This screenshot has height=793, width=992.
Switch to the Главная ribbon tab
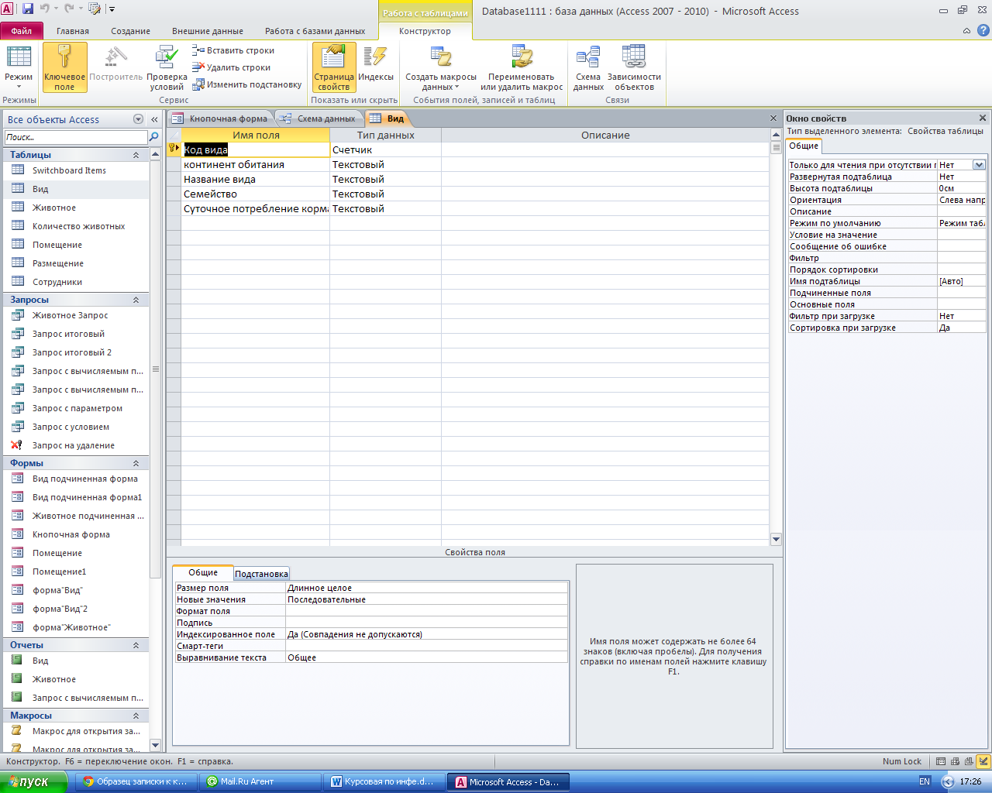point(73,31)
